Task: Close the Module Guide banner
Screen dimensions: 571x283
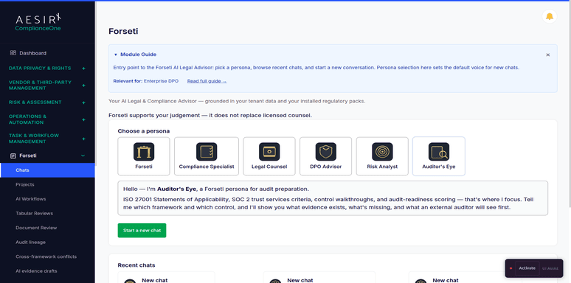Action: pos(547,55)
